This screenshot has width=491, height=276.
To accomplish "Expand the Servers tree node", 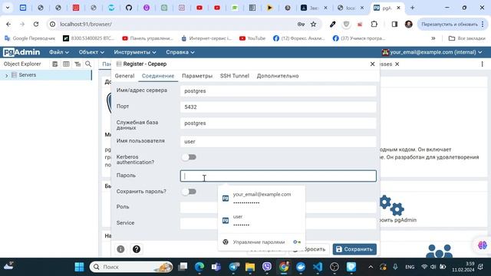I will coord(6,75).
